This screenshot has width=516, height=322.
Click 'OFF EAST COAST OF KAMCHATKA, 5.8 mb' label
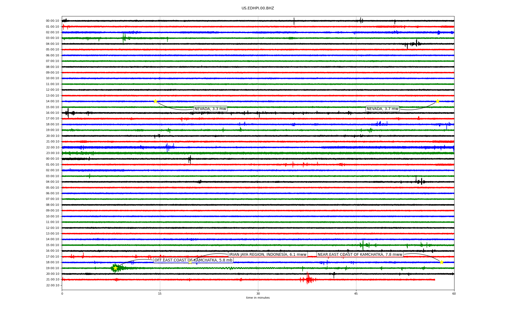coord(193,260)
